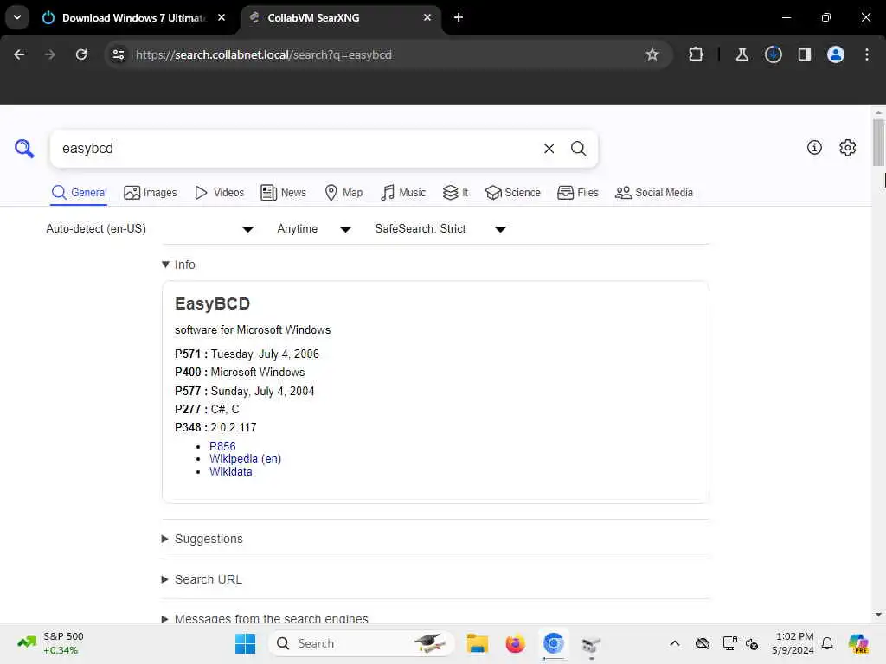Screen dimensions: 886x664
Task: Open the SafeSearch Strict dropdown
Action: pos(440,228)
